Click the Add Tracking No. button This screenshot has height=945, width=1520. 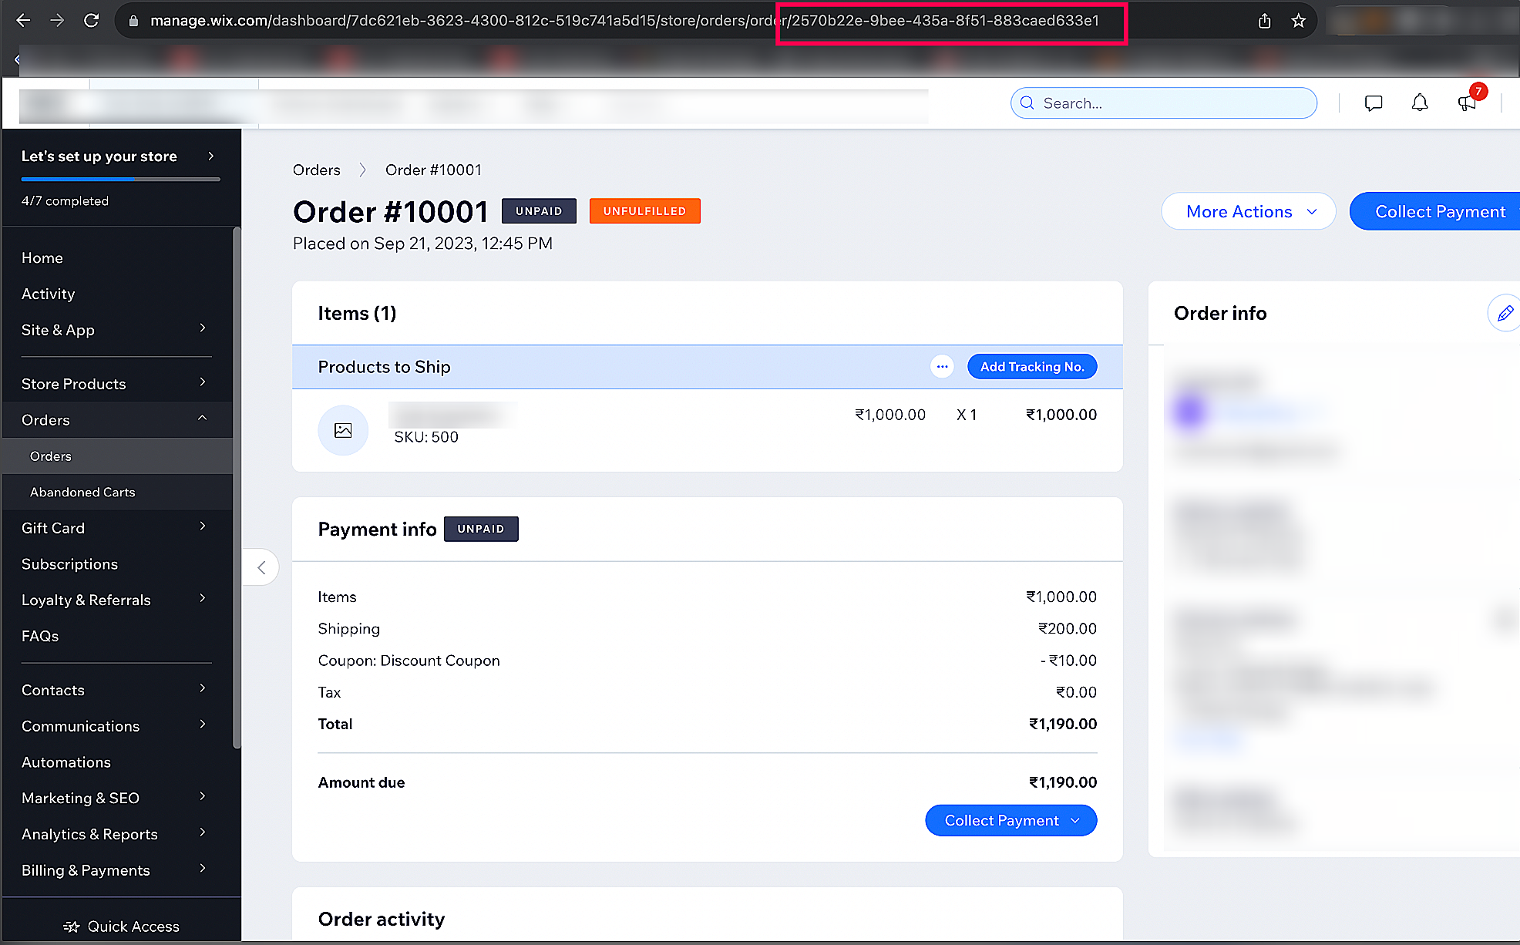click(x=1030, y=367)
